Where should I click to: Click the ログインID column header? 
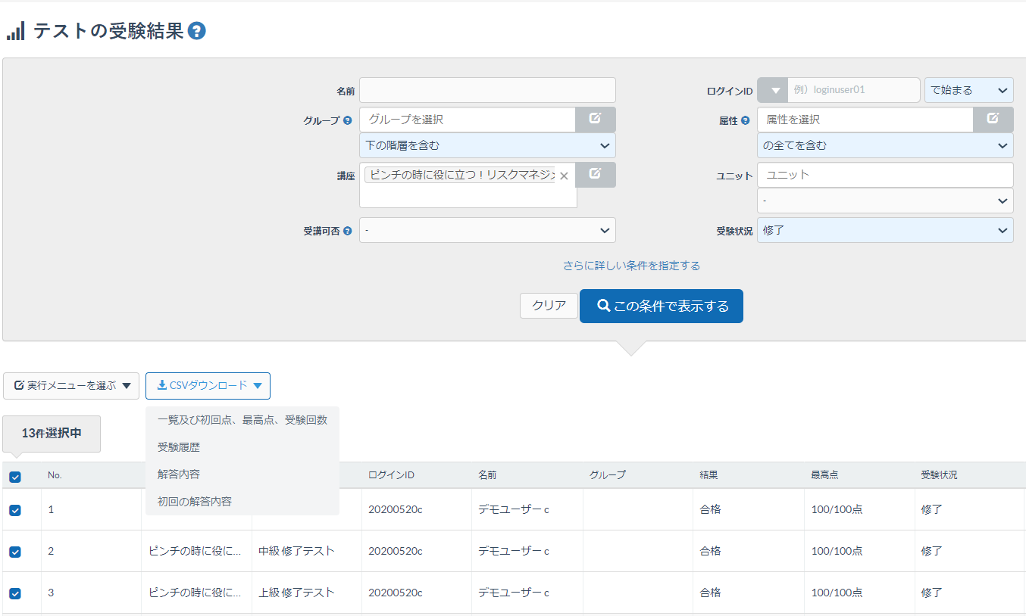(x=391, y=475)
